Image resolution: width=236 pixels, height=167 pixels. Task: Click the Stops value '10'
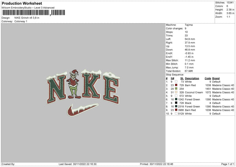pyautogui.click(x=186, y=32)
